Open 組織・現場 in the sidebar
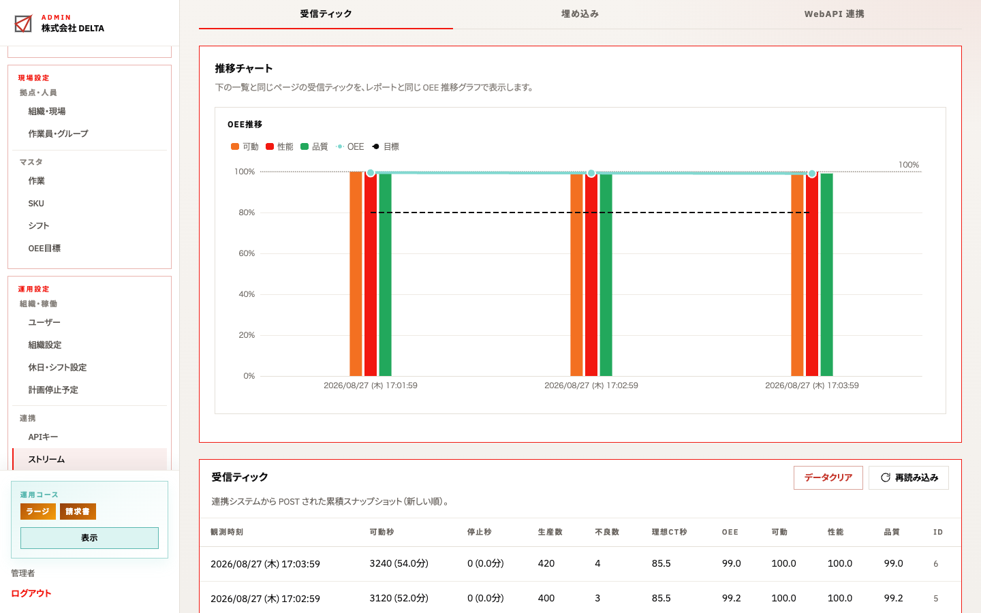981x613 pixels. [x=89, y=111]
